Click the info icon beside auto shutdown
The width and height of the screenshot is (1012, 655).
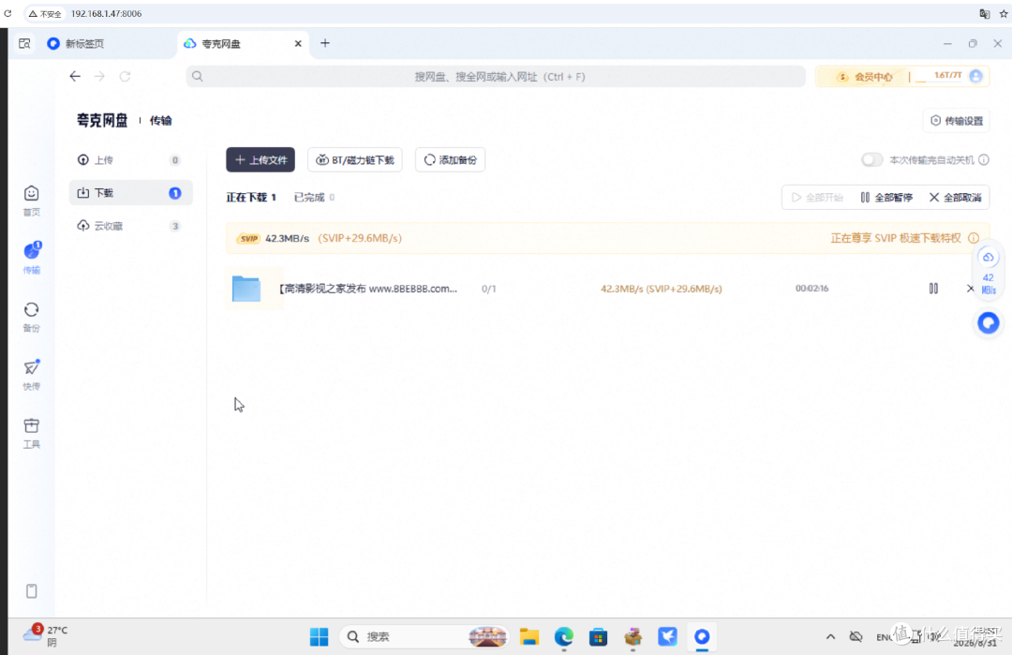984,160
